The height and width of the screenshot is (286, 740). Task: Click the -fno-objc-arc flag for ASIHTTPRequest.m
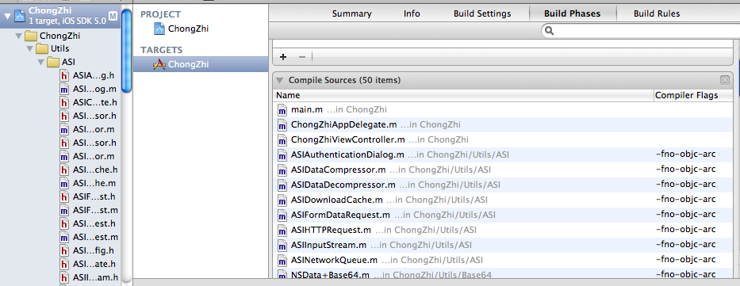686,230
